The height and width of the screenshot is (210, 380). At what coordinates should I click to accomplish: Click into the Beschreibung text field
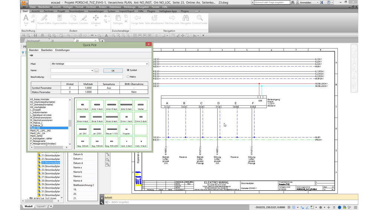86,77
